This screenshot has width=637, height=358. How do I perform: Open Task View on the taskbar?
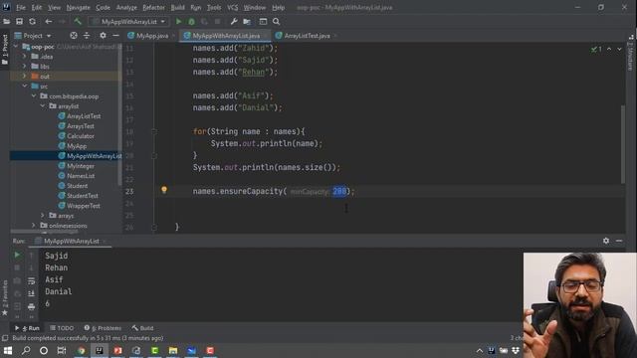coord(62,350)
